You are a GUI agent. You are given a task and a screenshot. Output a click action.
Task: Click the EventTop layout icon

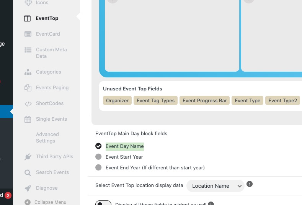tap(27, 18)
